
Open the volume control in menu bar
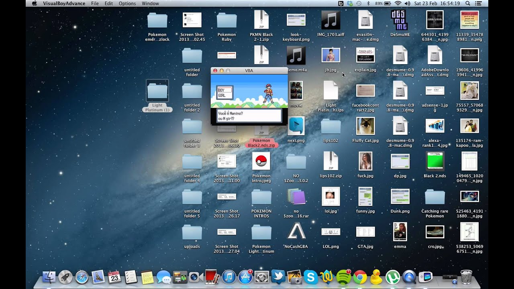click(x=408, y=3)
